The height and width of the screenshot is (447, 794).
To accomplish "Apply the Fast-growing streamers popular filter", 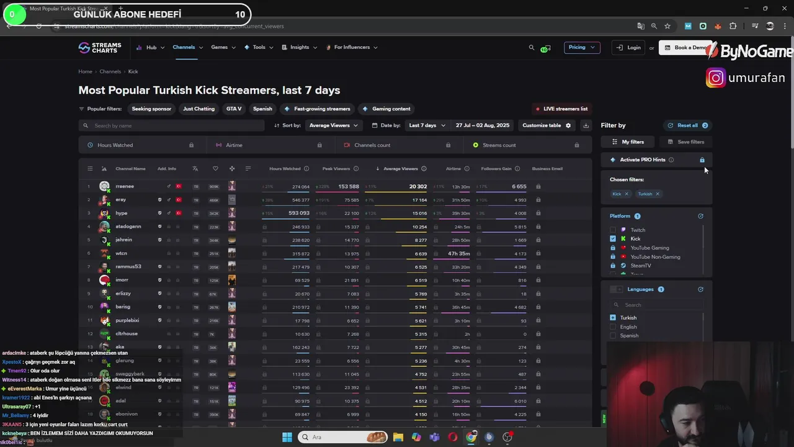I will pos(317,109).
